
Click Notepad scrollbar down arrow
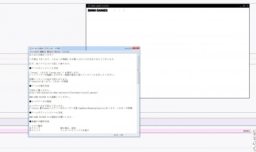point(138,132)
